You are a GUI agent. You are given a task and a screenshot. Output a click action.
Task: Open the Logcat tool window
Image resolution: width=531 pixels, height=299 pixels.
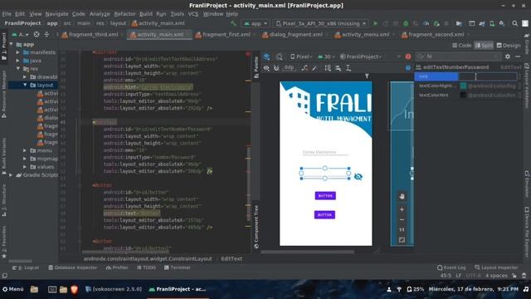[x=26, y=267]
